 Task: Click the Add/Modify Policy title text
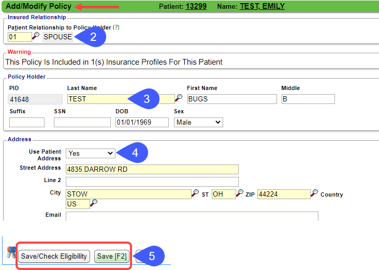click(38, 6)
